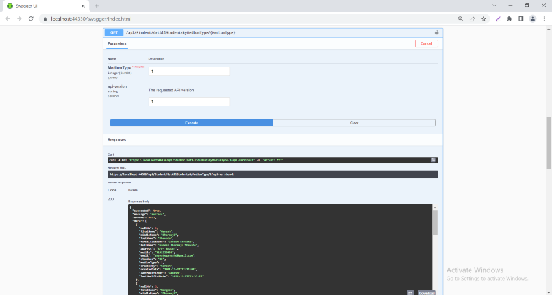Open the Chrome profile avatar
This screenshot has width=552, height=295.
click(533, 19)
